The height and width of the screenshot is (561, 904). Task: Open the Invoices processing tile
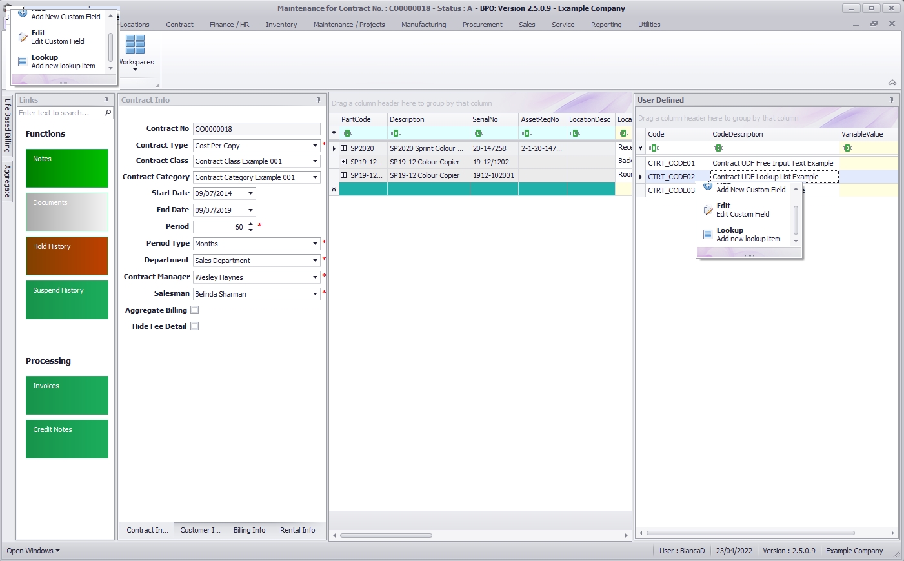67,395
